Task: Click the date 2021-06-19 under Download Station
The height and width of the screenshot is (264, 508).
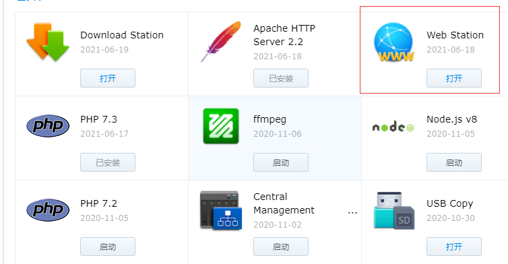Action: coord(104,50)
